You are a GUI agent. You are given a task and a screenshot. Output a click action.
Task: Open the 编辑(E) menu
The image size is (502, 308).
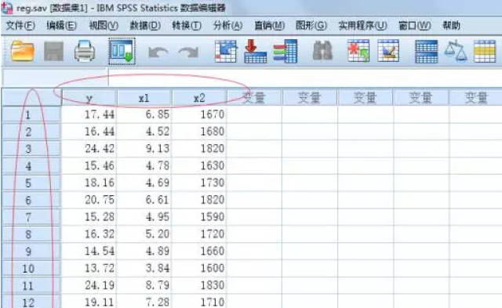[x=61, y=25]
